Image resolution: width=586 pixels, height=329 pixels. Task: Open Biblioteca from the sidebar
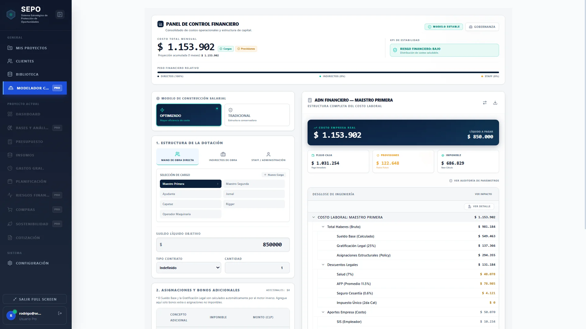tap(27, 74)
